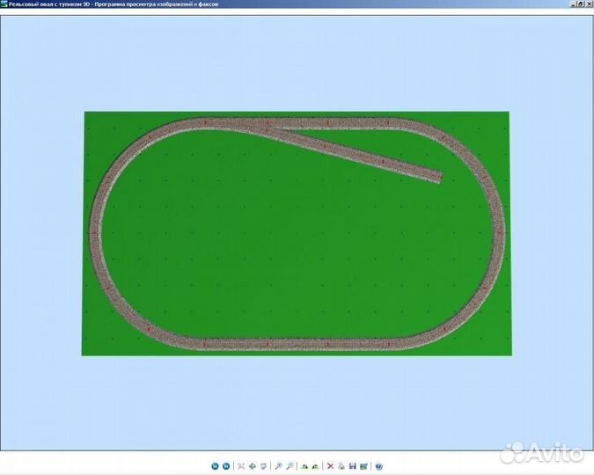Save a copy via the floppy disk icon

pyautogui.click(x=352, y=466)
